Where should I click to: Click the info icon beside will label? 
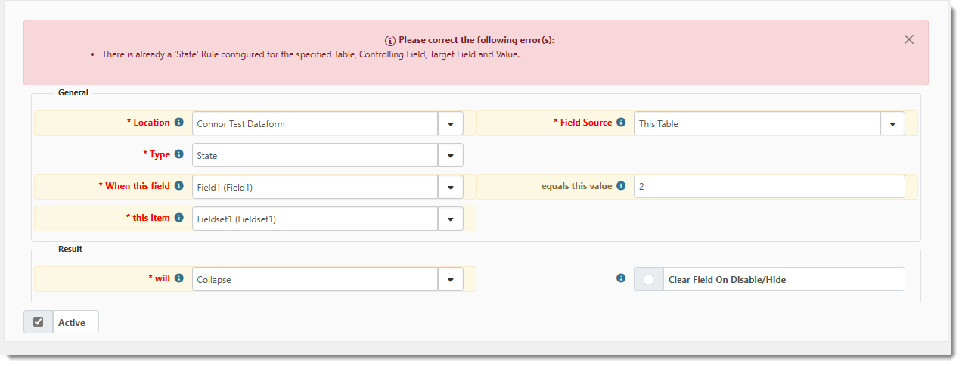pos(179,278)
